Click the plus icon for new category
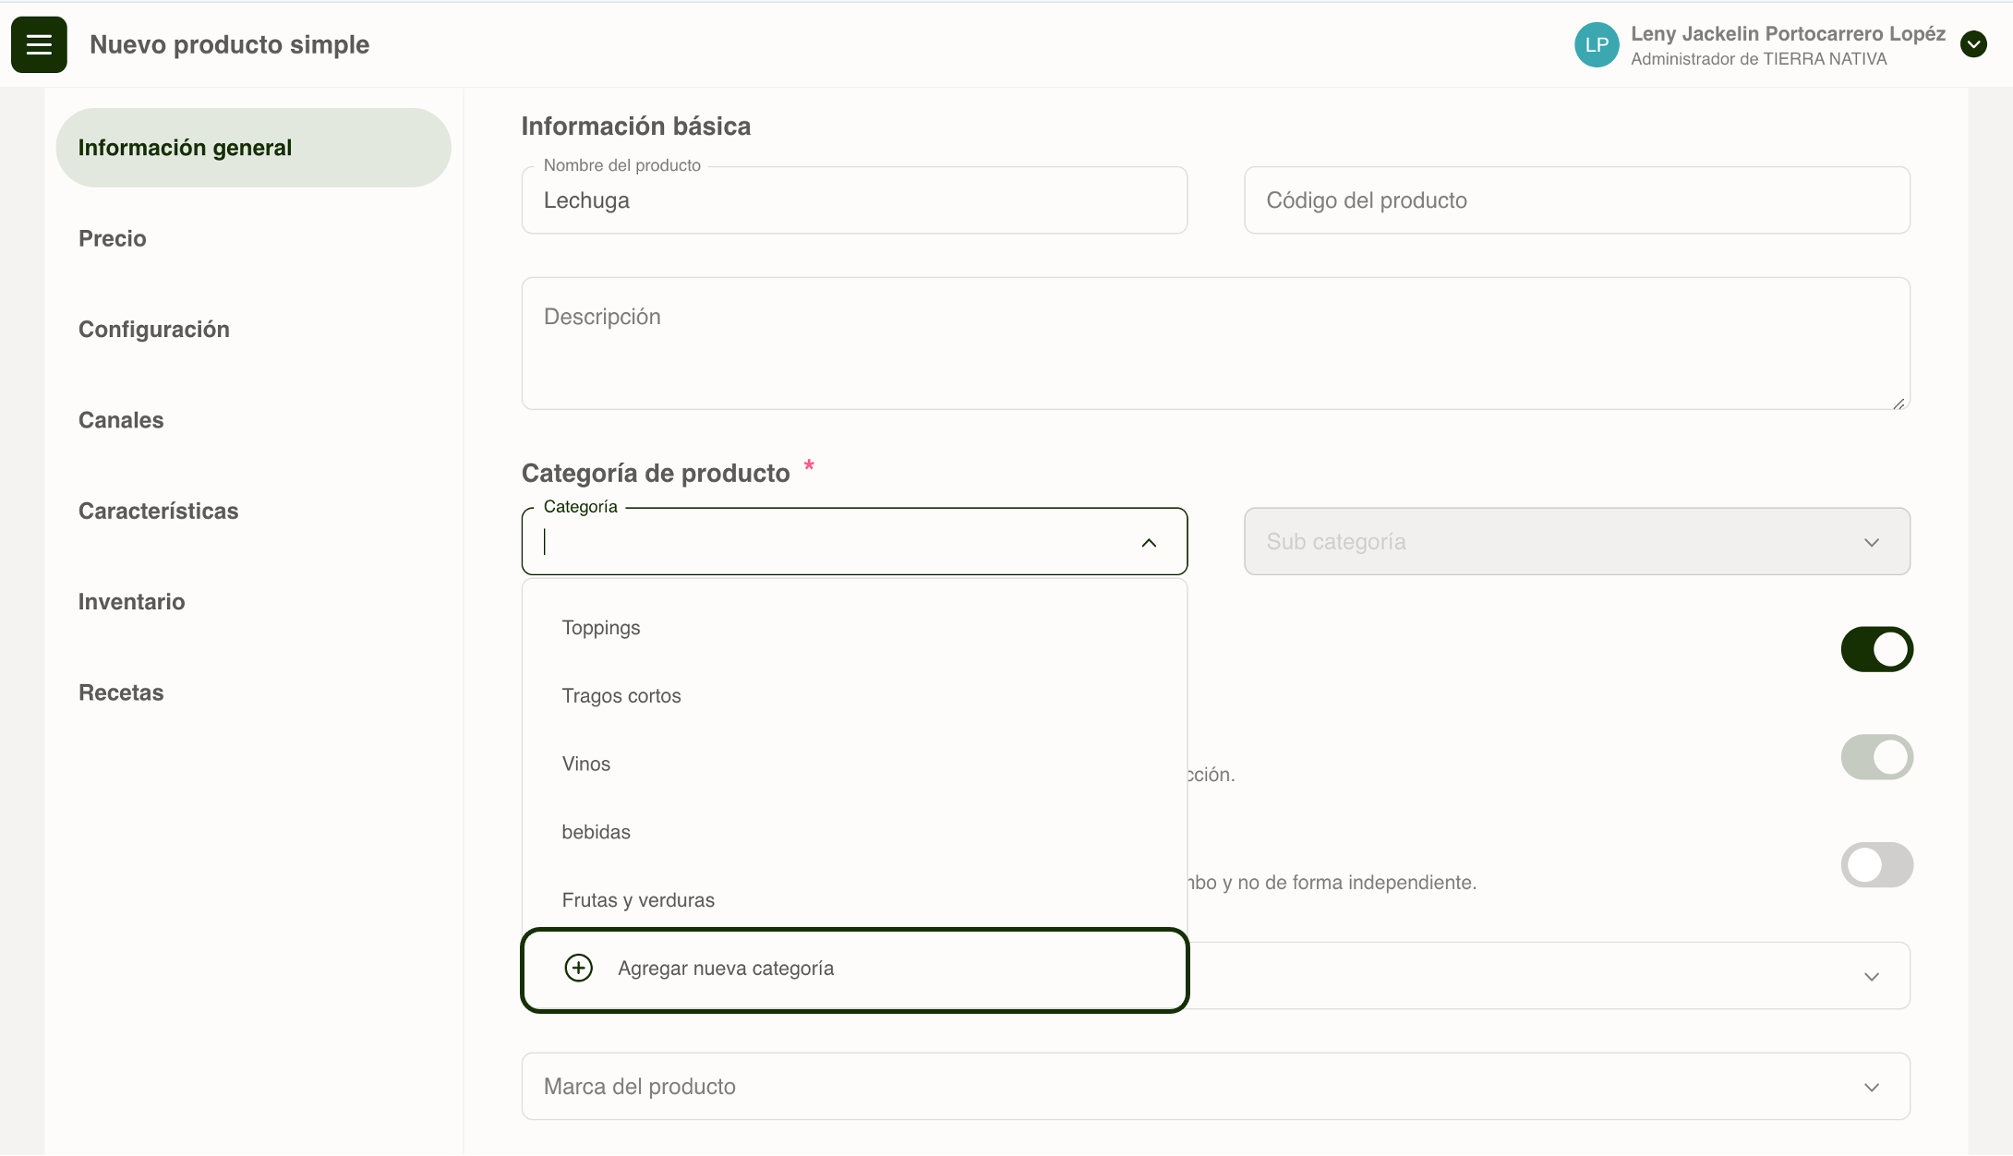The image size is (2013, 1156). pos(578,968)
